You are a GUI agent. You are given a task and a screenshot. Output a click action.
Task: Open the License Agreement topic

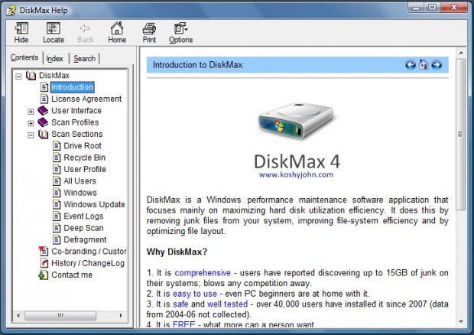point(86,99)
